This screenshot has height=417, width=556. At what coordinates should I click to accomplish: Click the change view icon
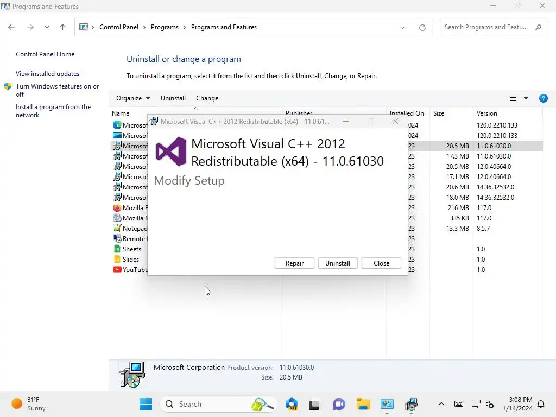(513, 98)
